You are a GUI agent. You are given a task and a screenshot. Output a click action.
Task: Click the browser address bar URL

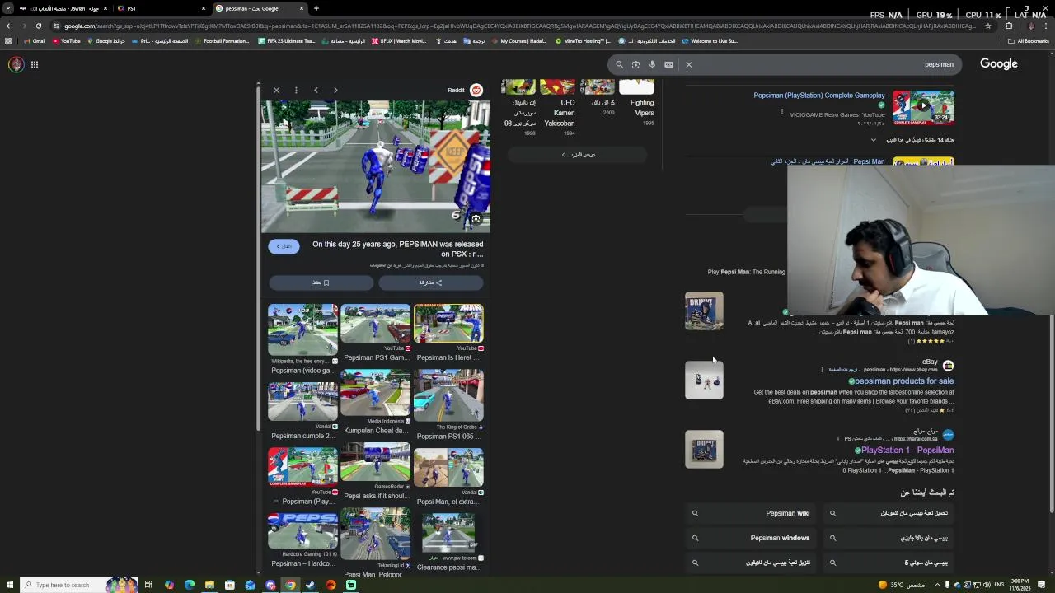[519, 26]
